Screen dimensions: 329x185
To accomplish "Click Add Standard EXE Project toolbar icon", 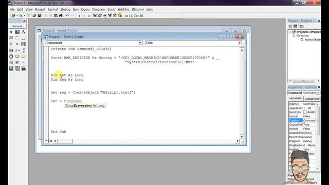I will [x=13, y=15].
